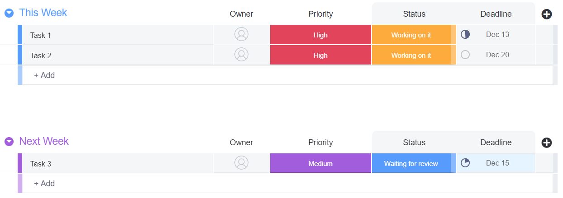The image size is (563, 198).
Task: Click Task 1 half-filled deadline progress icon
Action: pyautogui.click(x=465, y=35)
